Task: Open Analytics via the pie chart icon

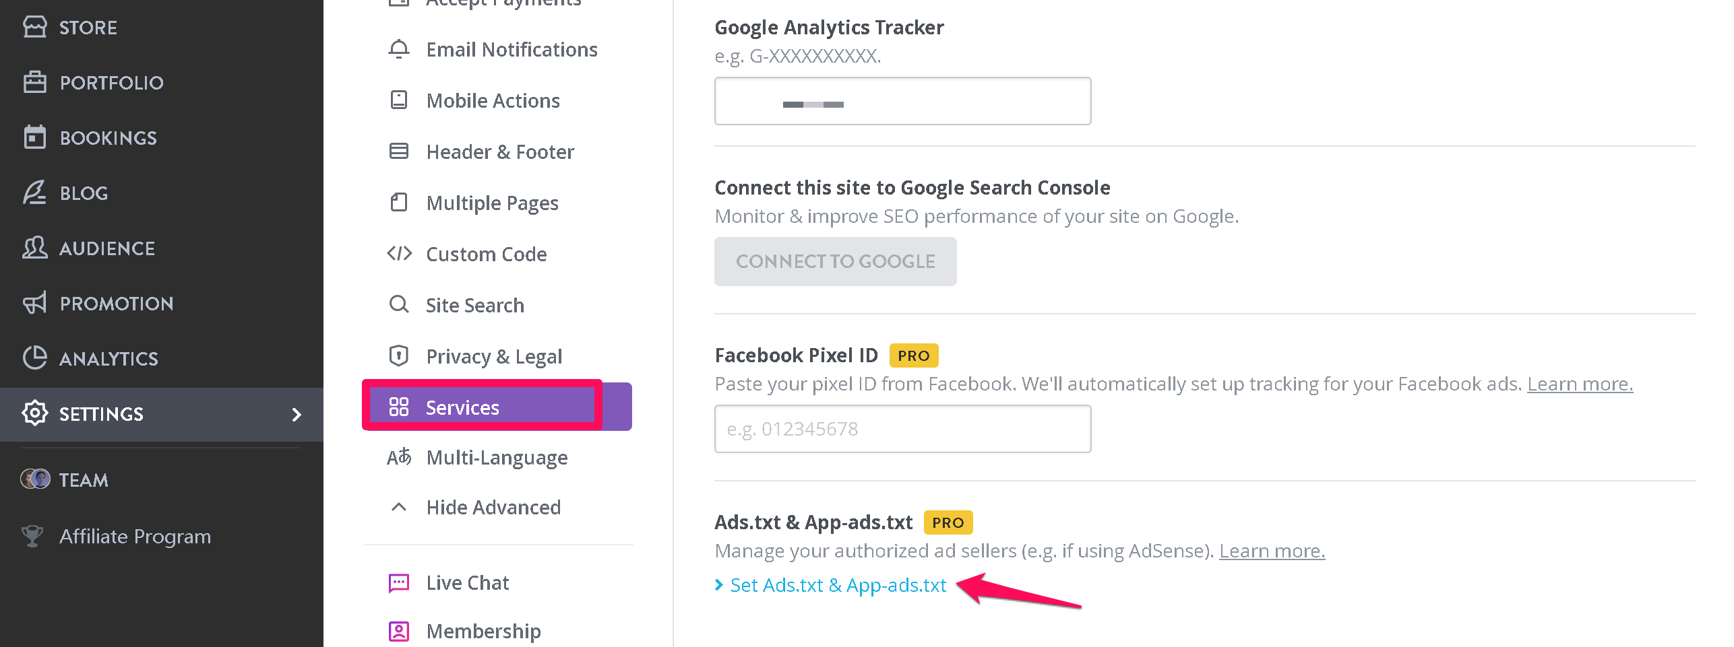Action: pyautogui.click(x=36, y=358)
